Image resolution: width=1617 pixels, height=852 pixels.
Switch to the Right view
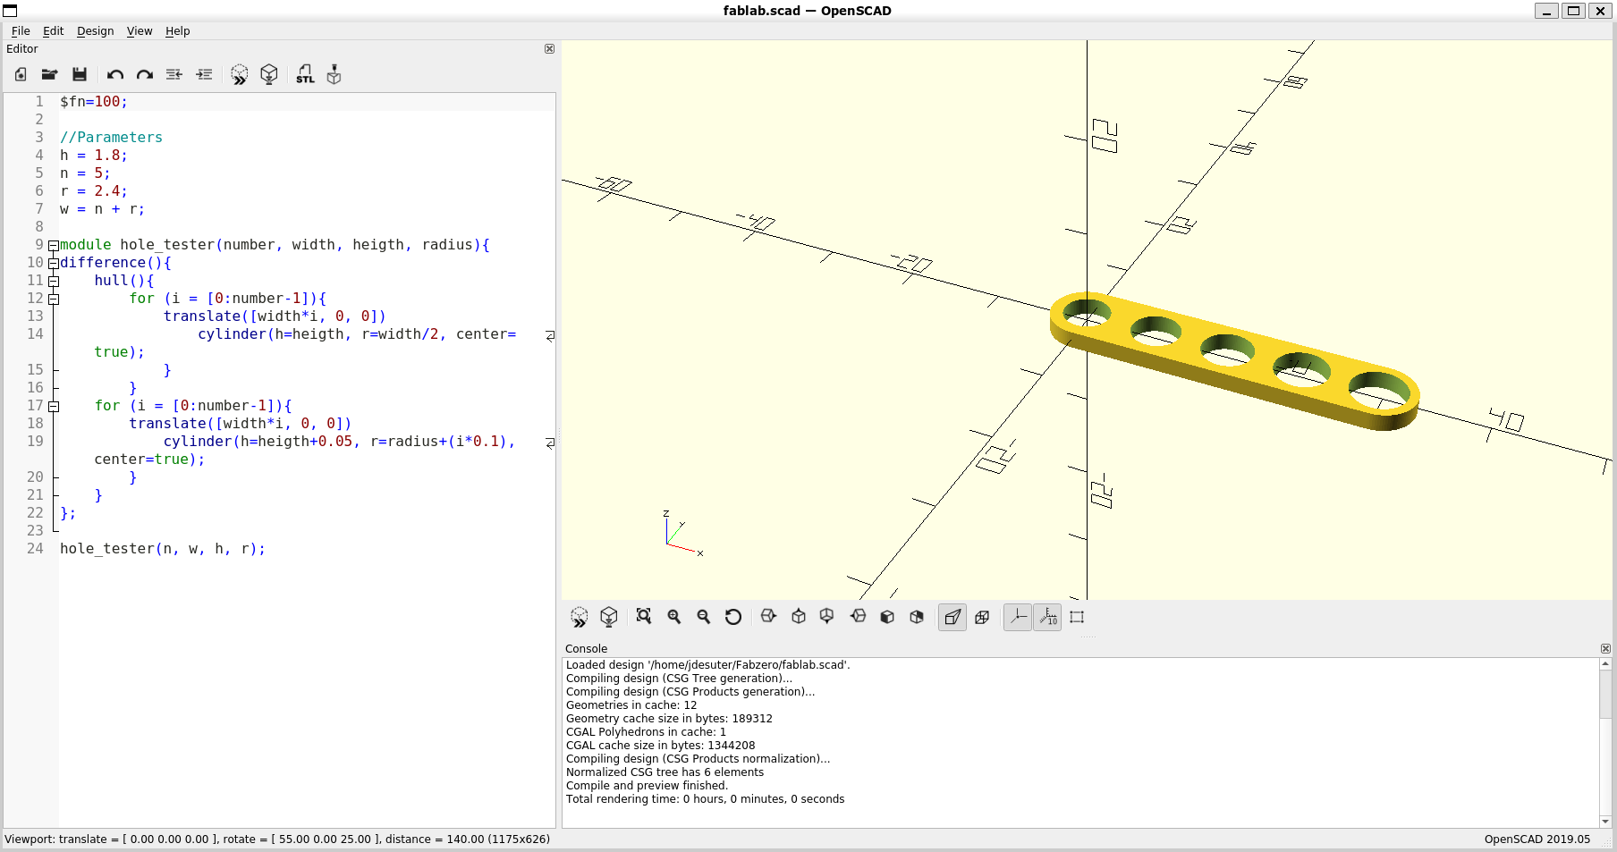(x=768, y=617)
